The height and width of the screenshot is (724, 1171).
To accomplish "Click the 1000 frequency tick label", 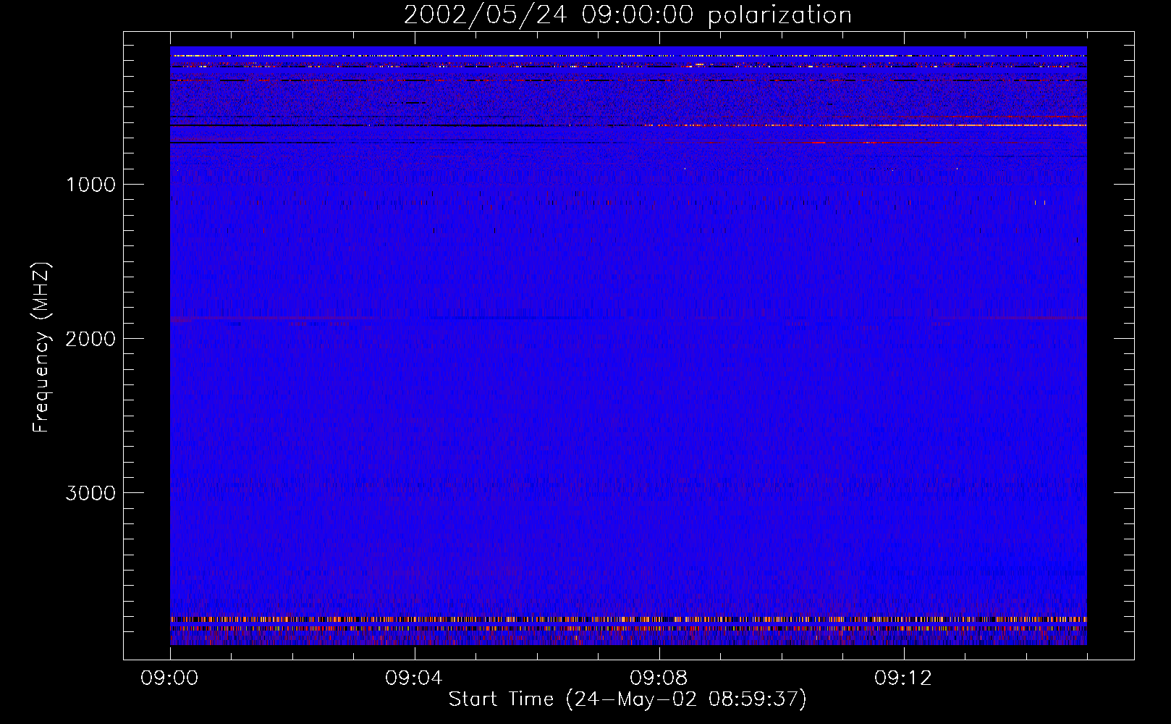I will [90, 185].
